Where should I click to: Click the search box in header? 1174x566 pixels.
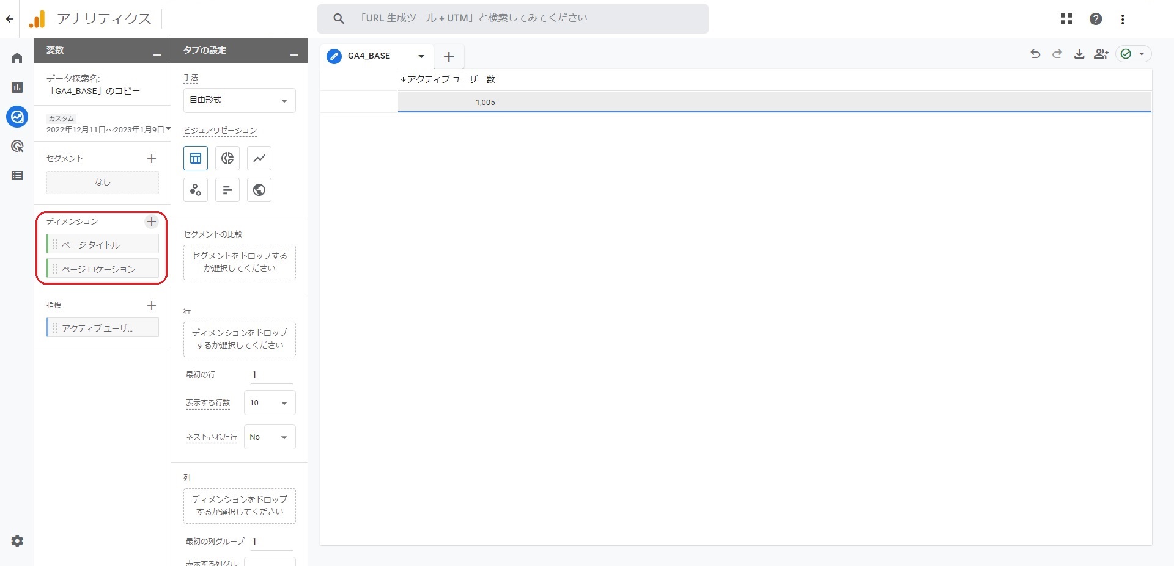tap(513, 18)
